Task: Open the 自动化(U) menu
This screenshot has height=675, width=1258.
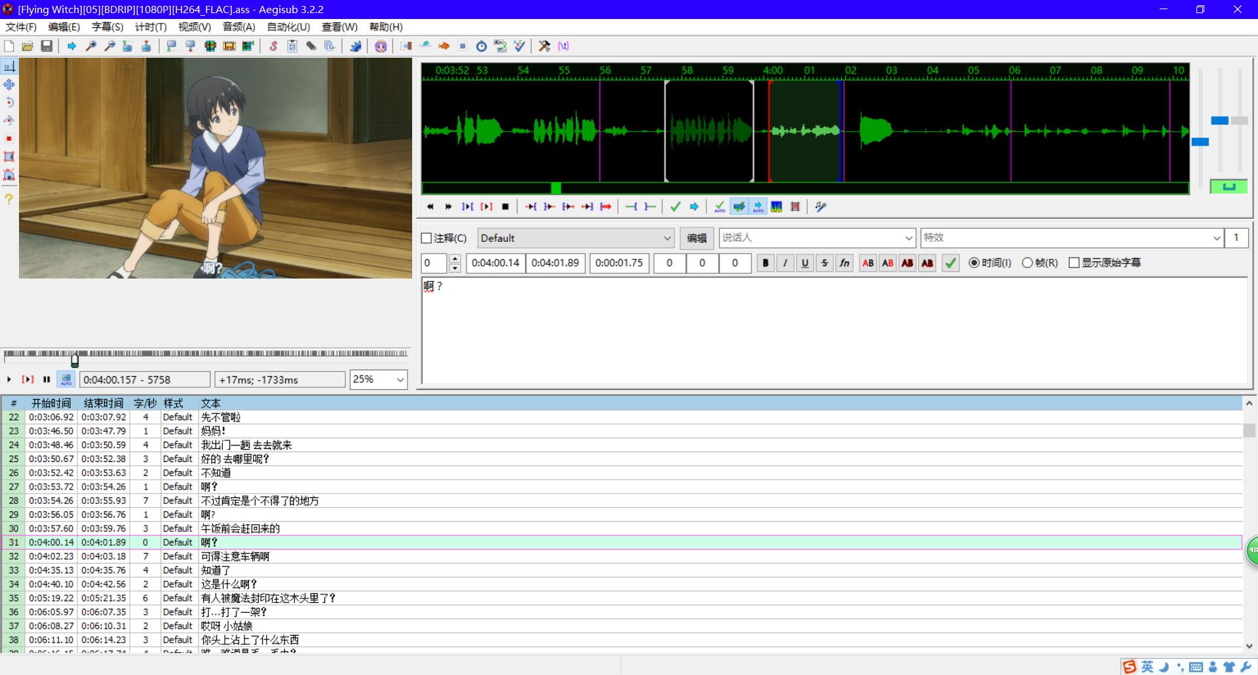Action: coord(288,27)
